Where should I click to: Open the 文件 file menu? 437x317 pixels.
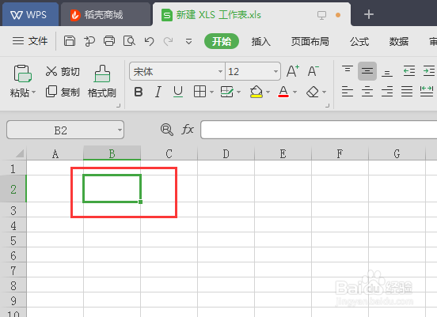point(30,41)
